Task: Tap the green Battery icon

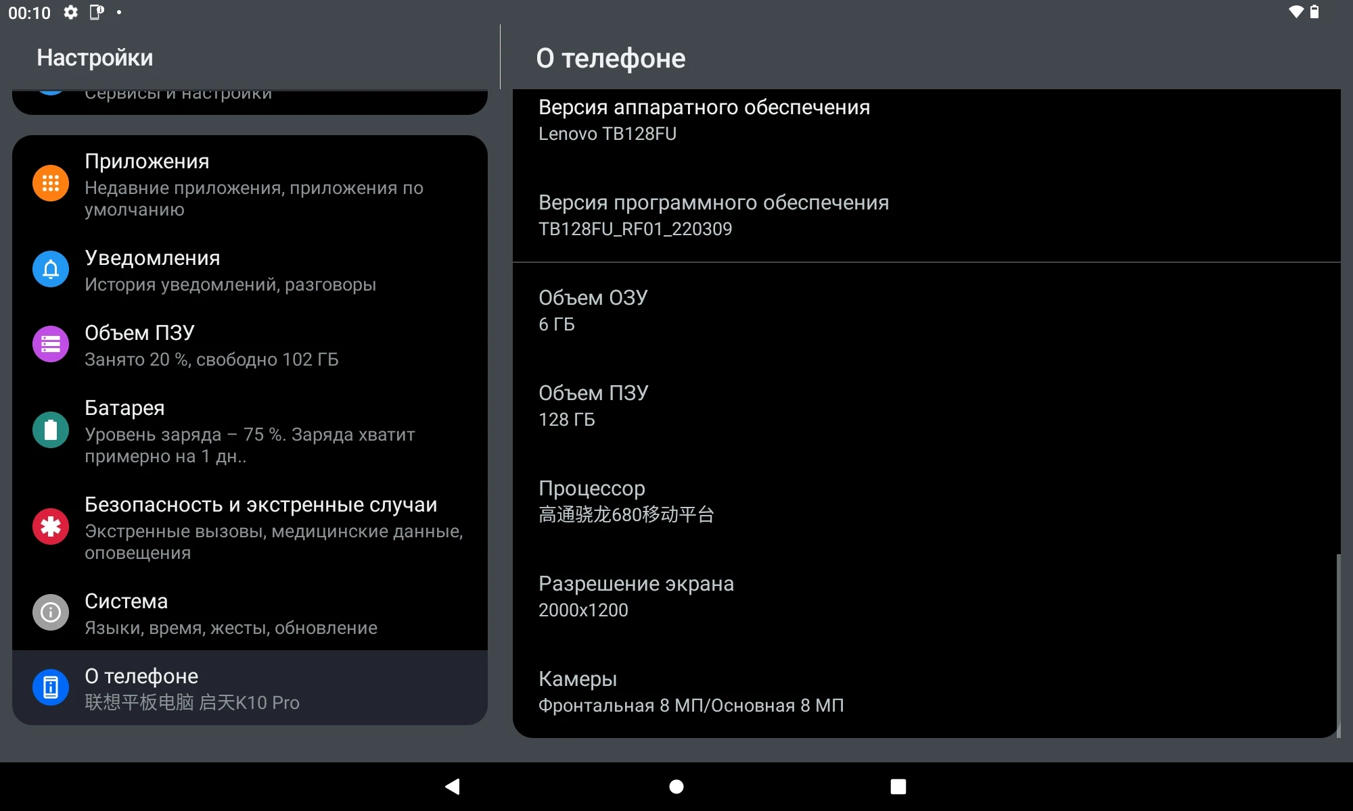Action: [x=51, y=431]
